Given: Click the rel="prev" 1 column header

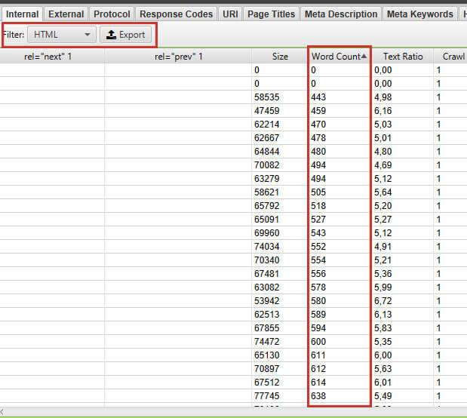Looking at the screenshot, I should pos(178,57).
